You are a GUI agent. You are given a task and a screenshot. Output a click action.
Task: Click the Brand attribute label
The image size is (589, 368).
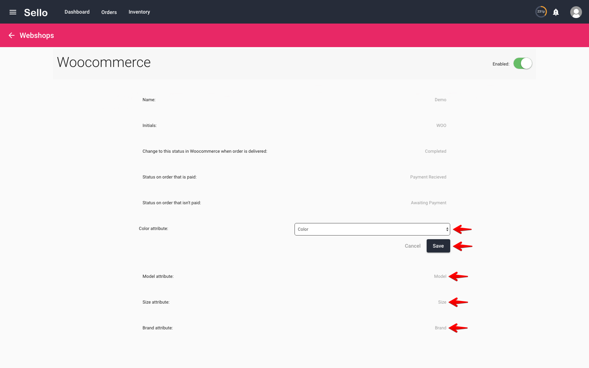click(158, 328)
